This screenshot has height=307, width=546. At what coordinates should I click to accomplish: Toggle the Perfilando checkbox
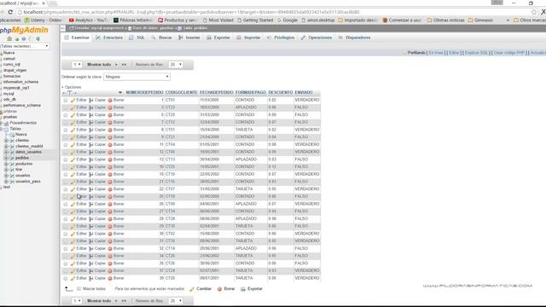[x=404, y=53]
